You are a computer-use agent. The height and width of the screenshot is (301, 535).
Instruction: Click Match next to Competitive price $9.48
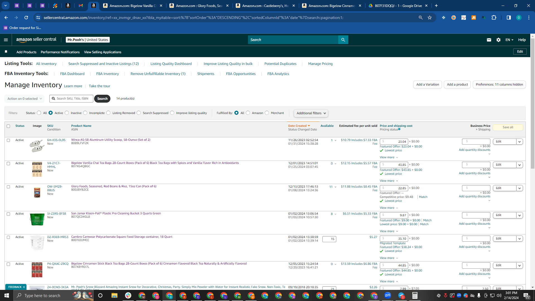click(423, 197)
